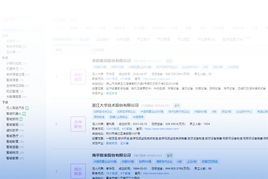The width and height of the screenshot is (268, 179).
Task: Switch to the 产业园区 tab
Action: (x=184, y=39)
